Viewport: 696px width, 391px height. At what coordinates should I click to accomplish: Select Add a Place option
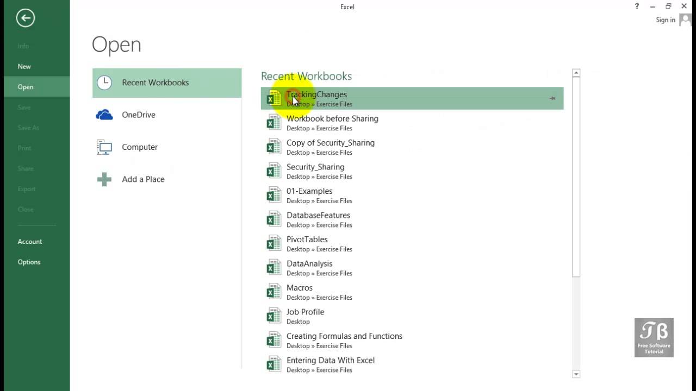pyautogui.click(x=167, y=179)
